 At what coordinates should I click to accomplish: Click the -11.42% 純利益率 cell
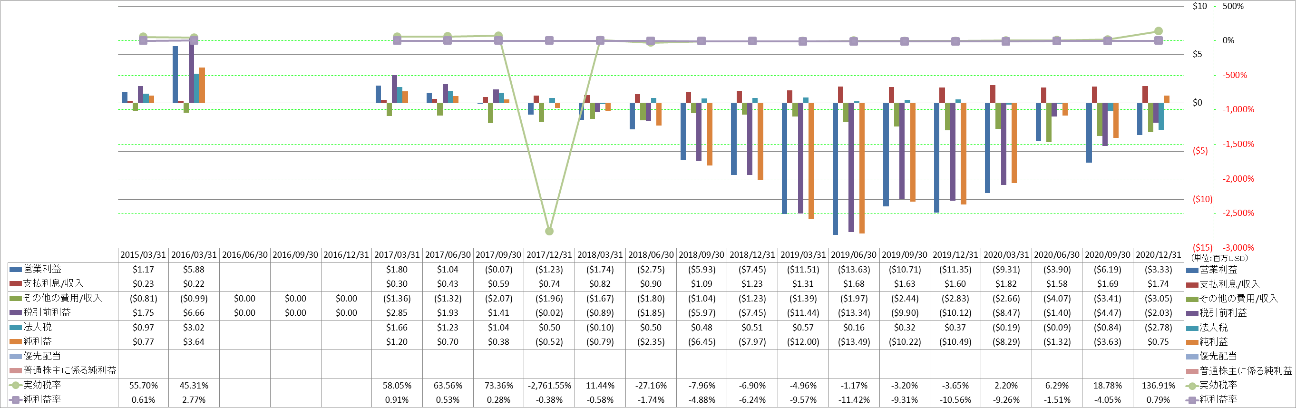[x=854, y=400]
